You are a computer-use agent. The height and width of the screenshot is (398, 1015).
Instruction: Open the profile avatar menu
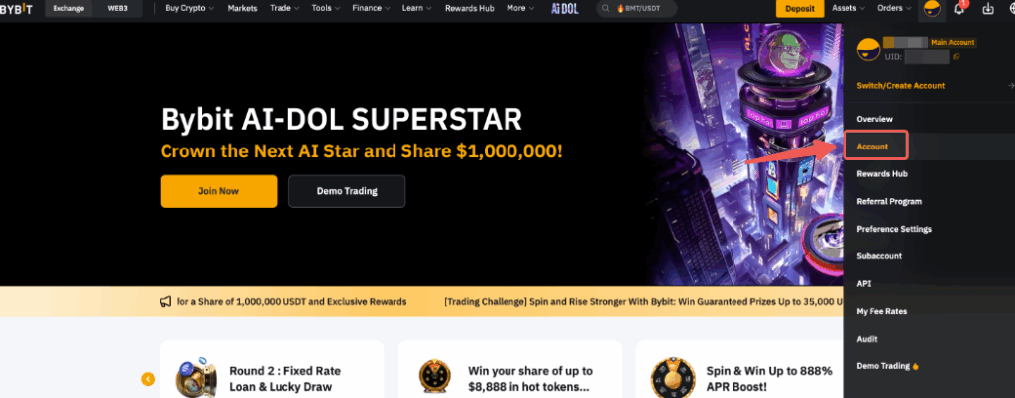[x=932, y=8]
